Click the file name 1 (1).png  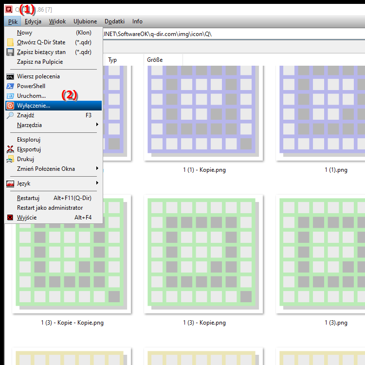336,170
